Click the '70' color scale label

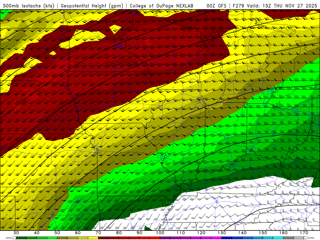[98, 233]
